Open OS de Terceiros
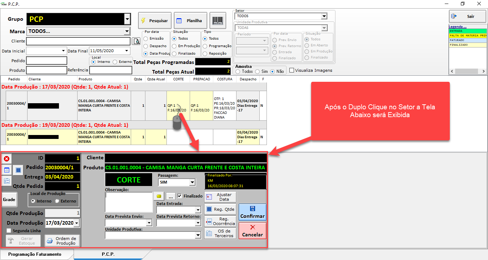This screenshot has height=260, width=488. [220, 234]
